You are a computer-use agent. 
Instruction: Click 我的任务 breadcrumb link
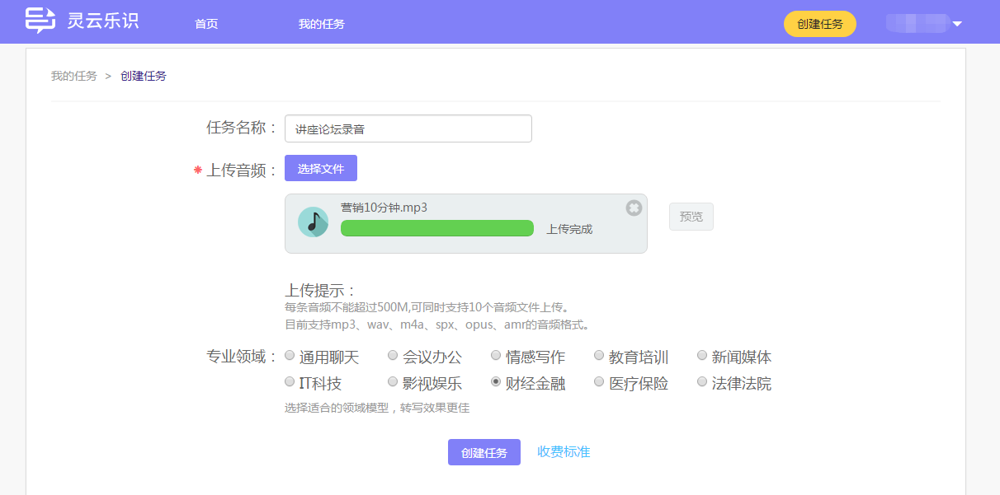tap(73, 76)
